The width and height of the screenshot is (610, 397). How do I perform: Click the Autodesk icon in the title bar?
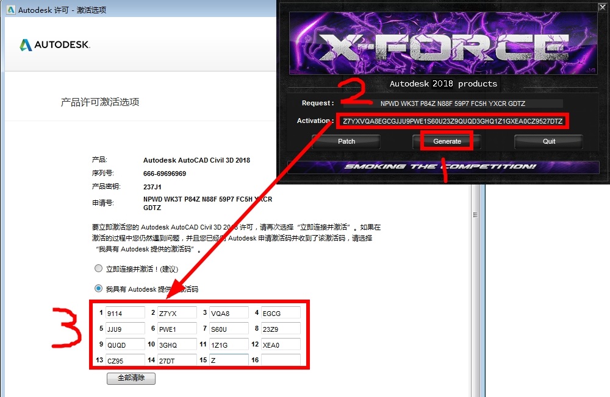(x=11, y=10)
